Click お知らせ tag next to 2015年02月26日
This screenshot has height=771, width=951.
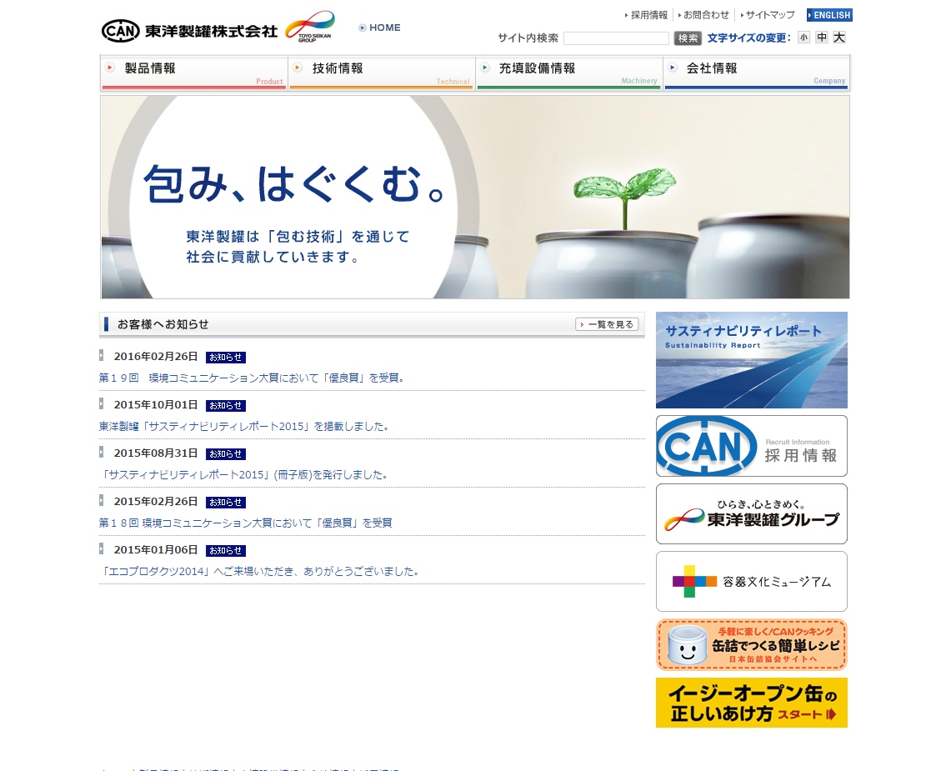tap(226, 503)
